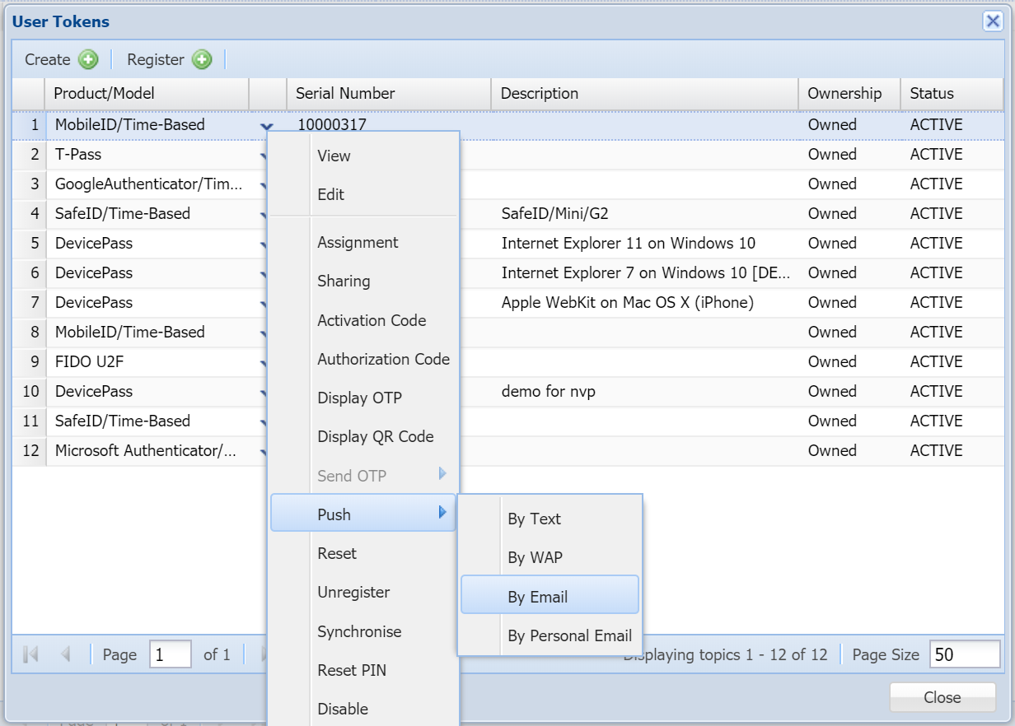
Task: Select By Email in Push submenu
Action: point(538,597)
